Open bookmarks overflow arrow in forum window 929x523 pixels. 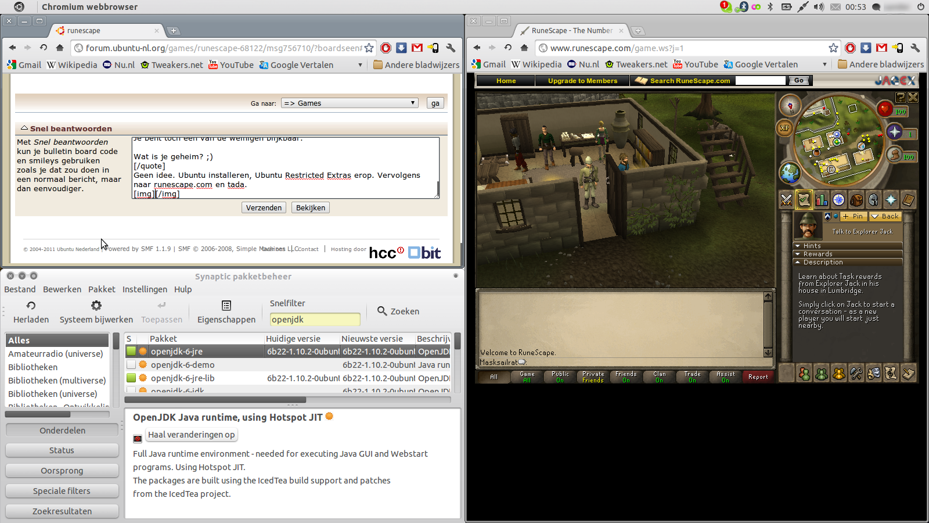[x=360, y=65]
